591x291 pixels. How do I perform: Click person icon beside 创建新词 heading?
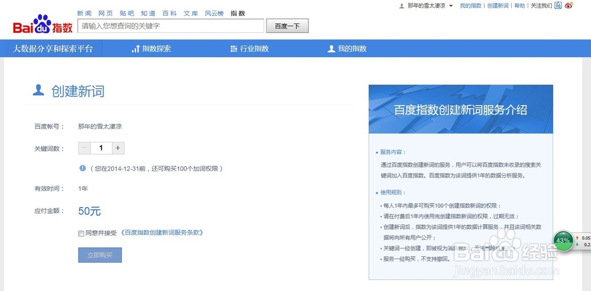[x=38, y=90]
